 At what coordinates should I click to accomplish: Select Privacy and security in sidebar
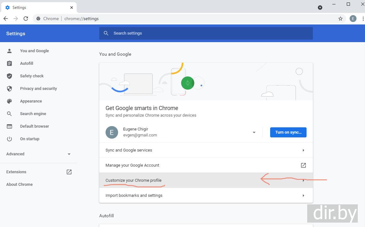click(38, 89)
